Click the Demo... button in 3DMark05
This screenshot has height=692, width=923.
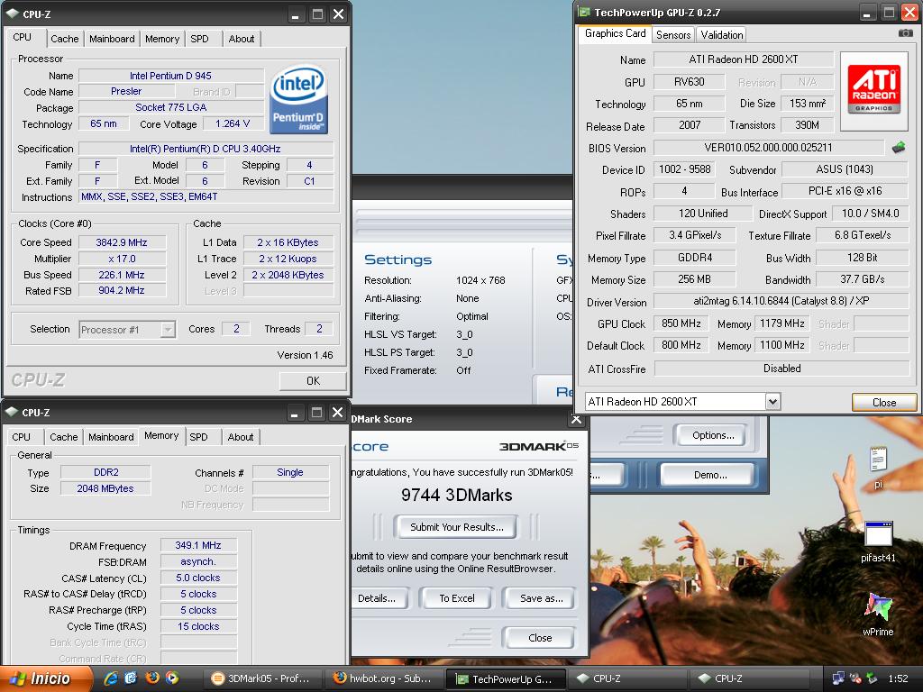[x=709, y=475]
